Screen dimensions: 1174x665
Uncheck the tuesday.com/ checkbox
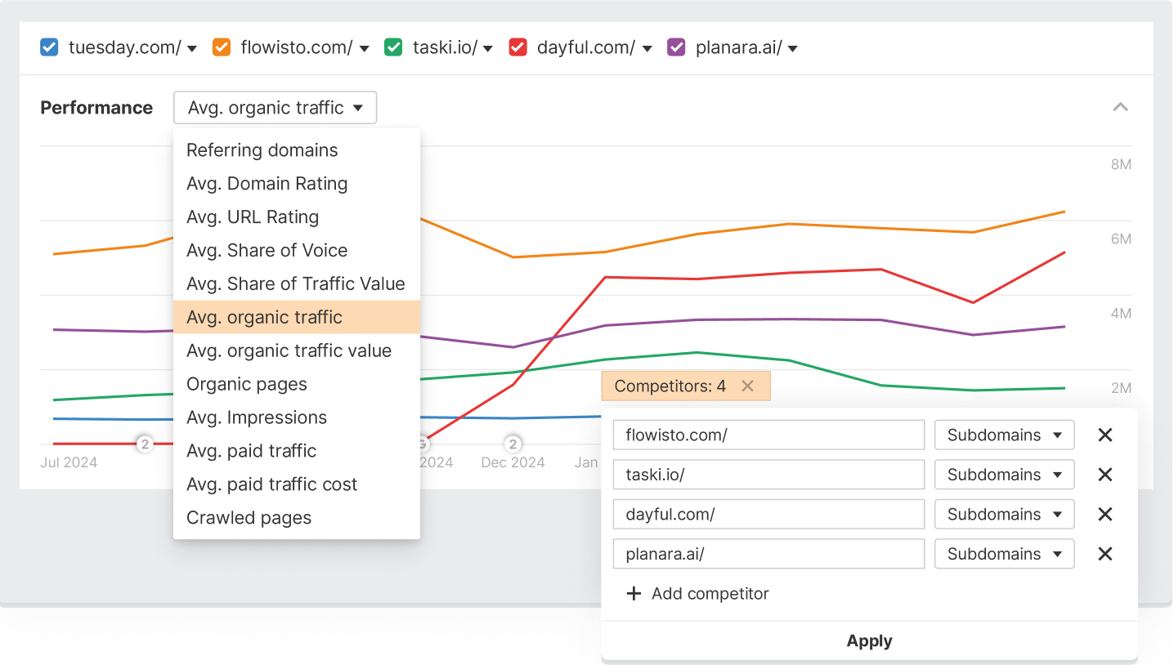(50, 47)
